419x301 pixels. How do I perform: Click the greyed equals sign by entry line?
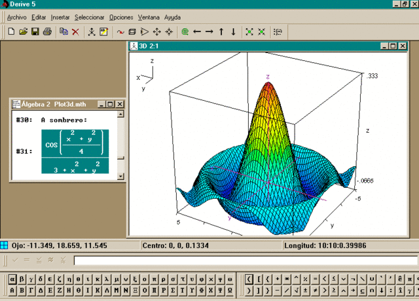pos(27,260)
